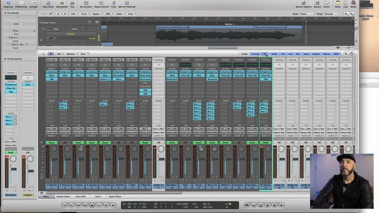The height and width of the screenshot is (213, 379).
Task: Open the Drag Overlap dropdown
Action: pyautogui.click(x=332, y=14)
